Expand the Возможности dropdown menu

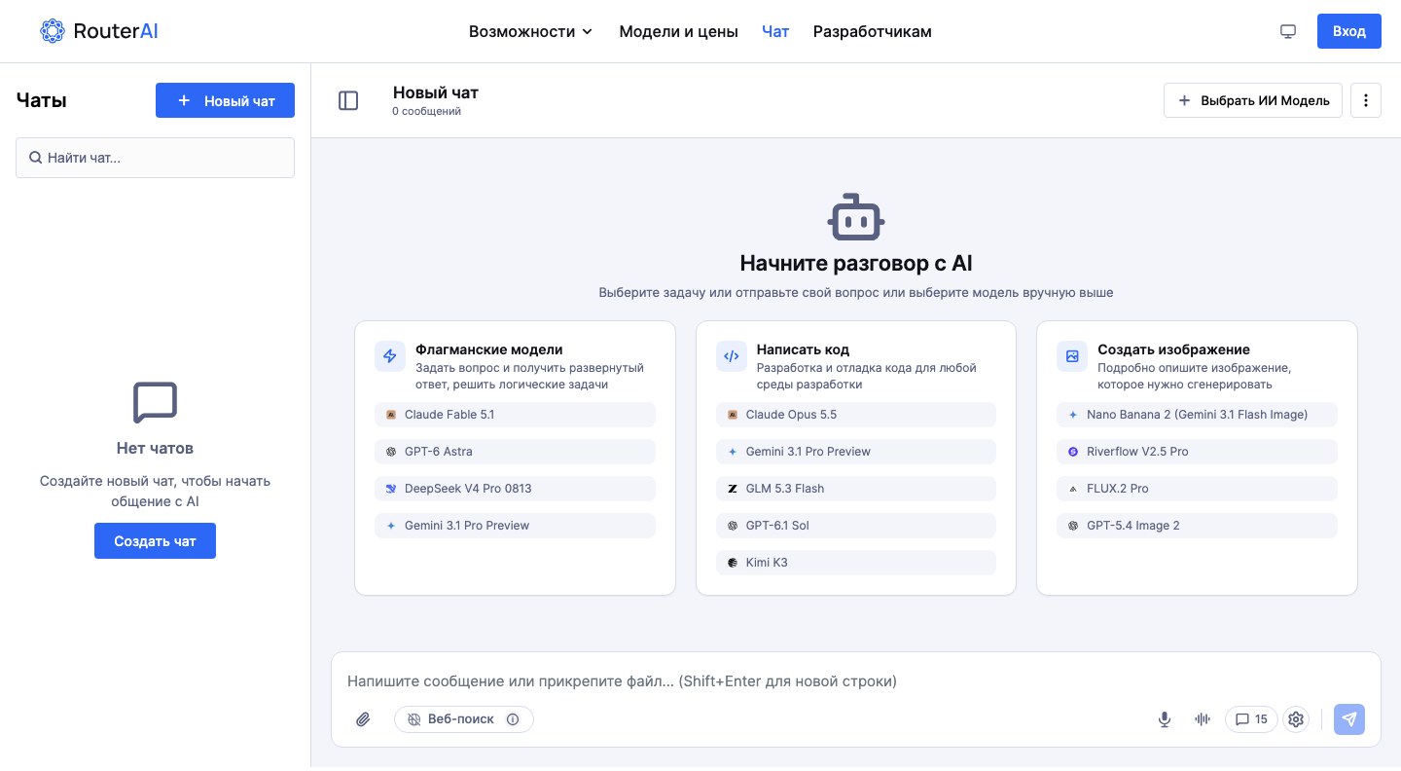tap(530, 31)
